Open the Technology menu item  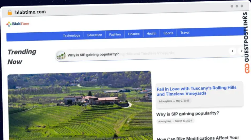pyautogui.click(x=71, y=36)
